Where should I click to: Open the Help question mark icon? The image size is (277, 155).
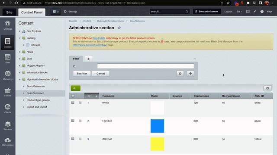coord(262,12)
